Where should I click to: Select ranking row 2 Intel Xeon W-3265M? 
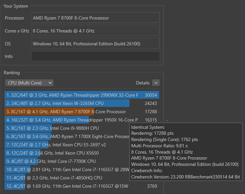click(82, 103)
